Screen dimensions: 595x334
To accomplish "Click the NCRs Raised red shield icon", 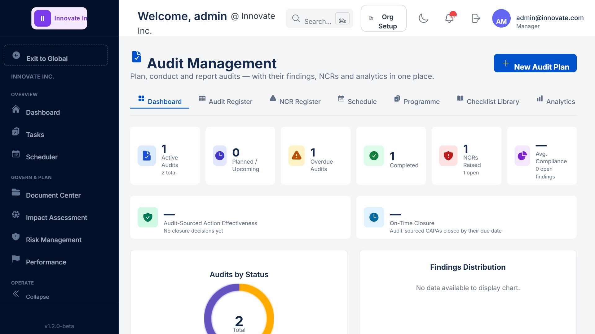I will [x=448, y=156].
